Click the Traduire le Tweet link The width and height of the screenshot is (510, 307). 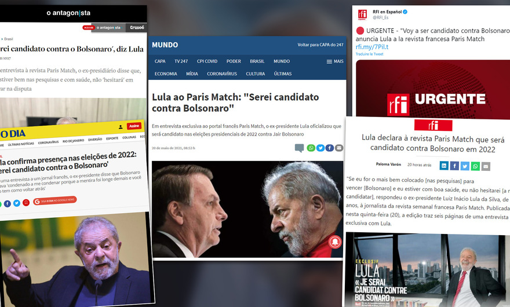point(369,54)
